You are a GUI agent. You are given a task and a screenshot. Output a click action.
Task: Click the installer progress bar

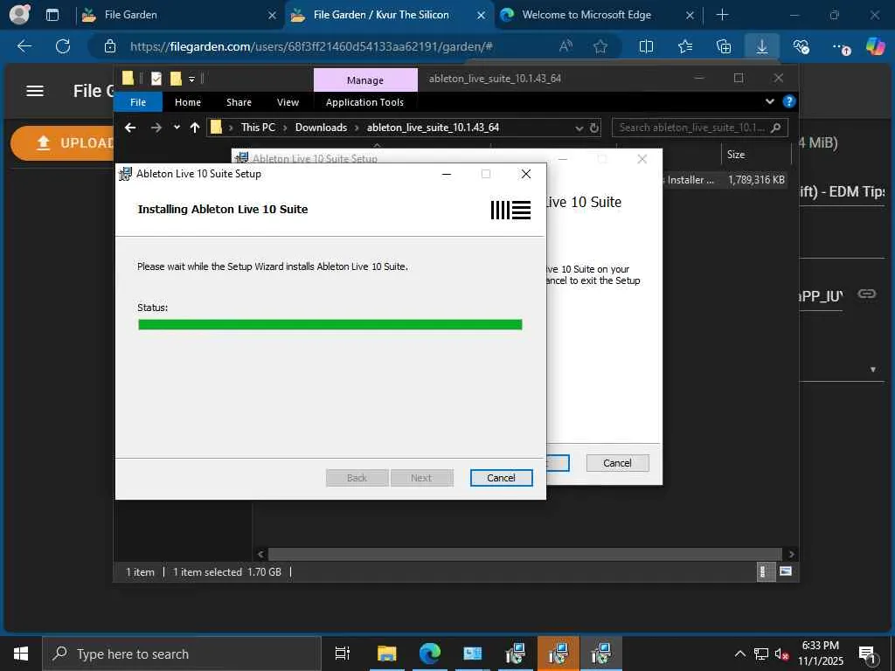pyautogui.click(x=330, y=325)
